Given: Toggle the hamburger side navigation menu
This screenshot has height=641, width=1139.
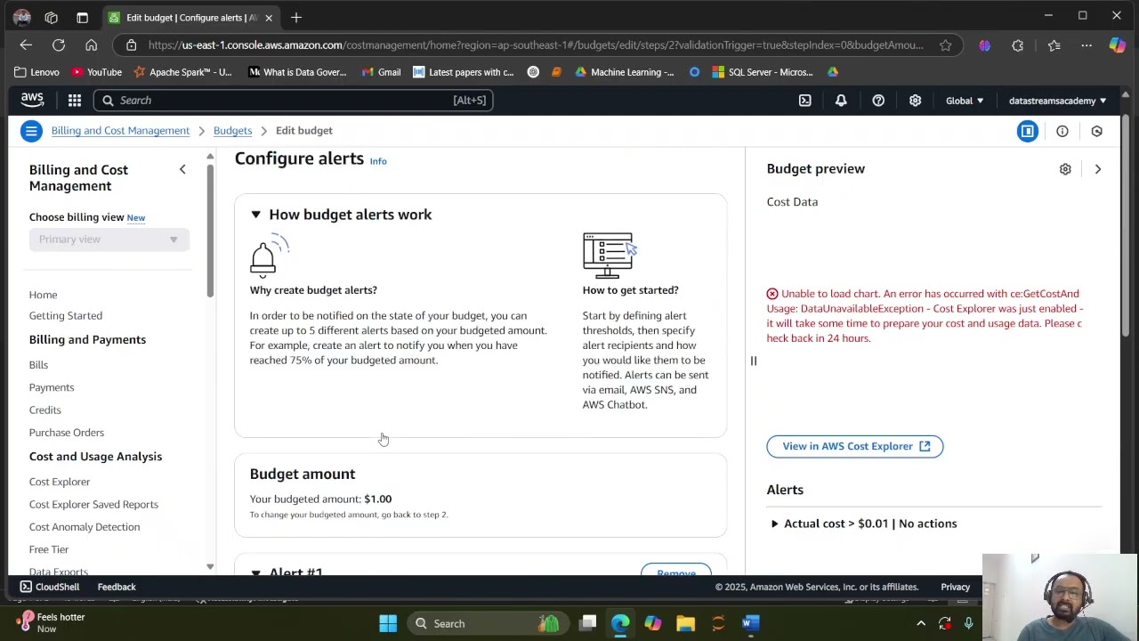Looking at the screenshot, I should 31,131.
